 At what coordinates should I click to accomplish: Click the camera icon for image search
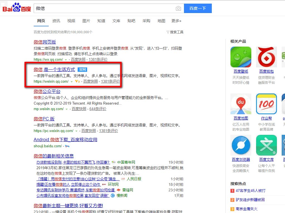(x=178, y=8)
